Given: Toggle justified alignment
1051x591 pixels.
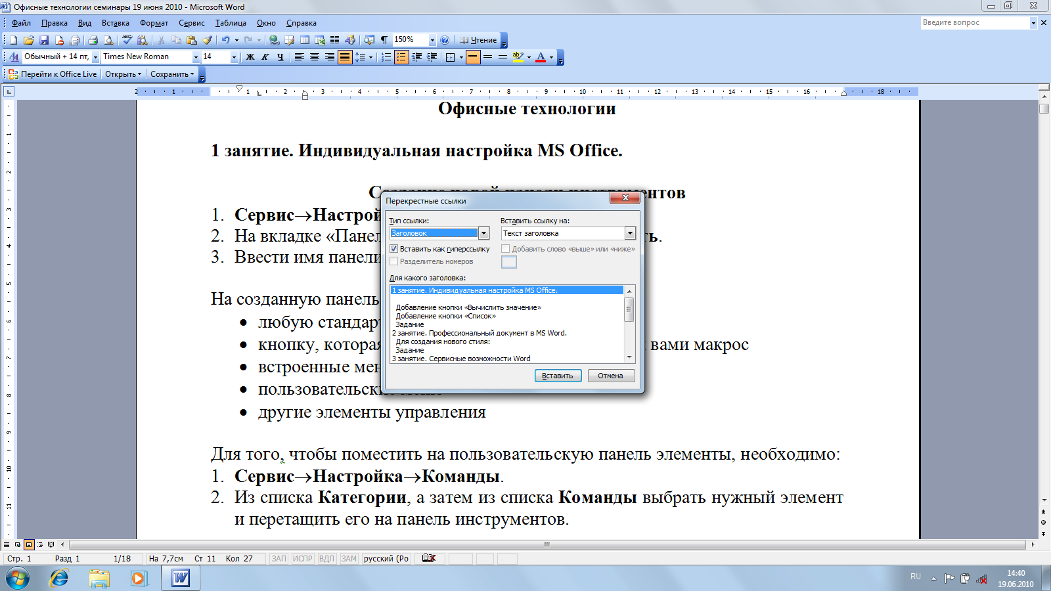Looking at the screenshot, I should coord(345,57).
